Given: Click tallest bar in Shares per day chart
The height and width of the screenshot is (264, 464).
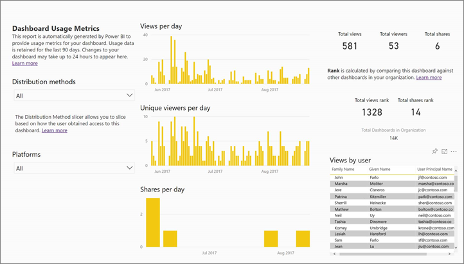Looking at the screenshot, I should (153, 222).
